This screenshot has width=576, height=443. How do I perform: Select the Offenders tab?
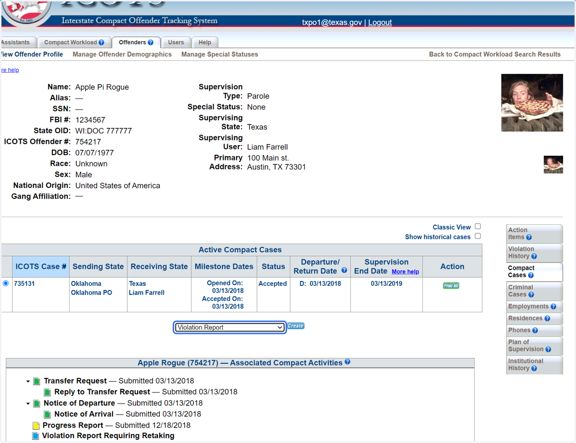click(x=136, y=42)
